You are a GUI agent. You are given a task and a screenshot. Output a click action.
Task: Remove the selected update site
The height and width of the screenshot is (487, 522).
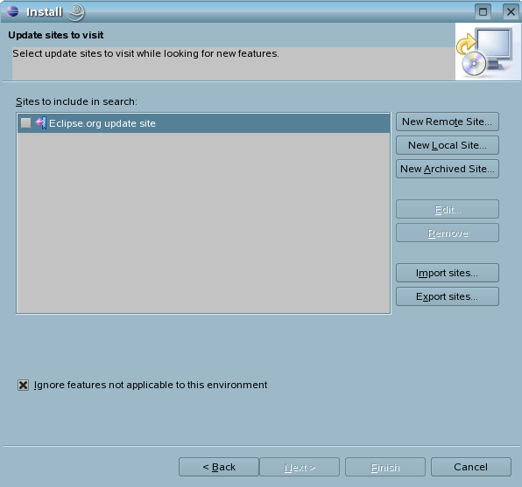[x=447, y=233]
